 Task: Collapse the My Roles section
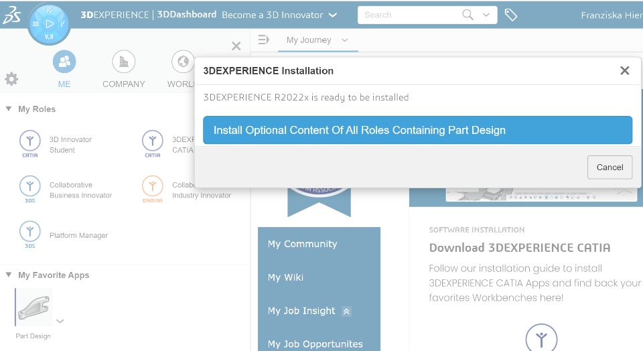click(8, 109)
